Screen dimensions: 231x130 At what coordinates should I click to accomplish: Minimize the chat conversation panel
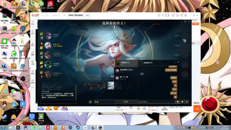(176, 62)
